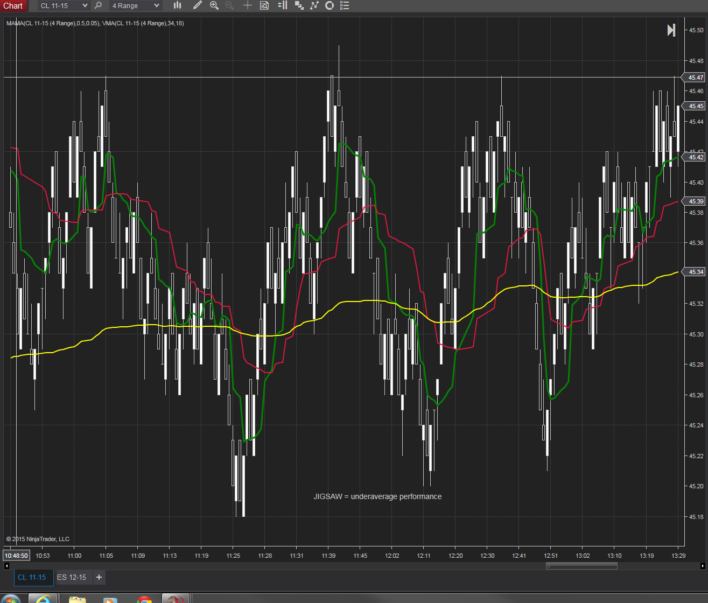Image resolution: width=708 pixels, height=603 pixels.
Task: Click the 12:02 time axis label
Action: tap(392, 556)
